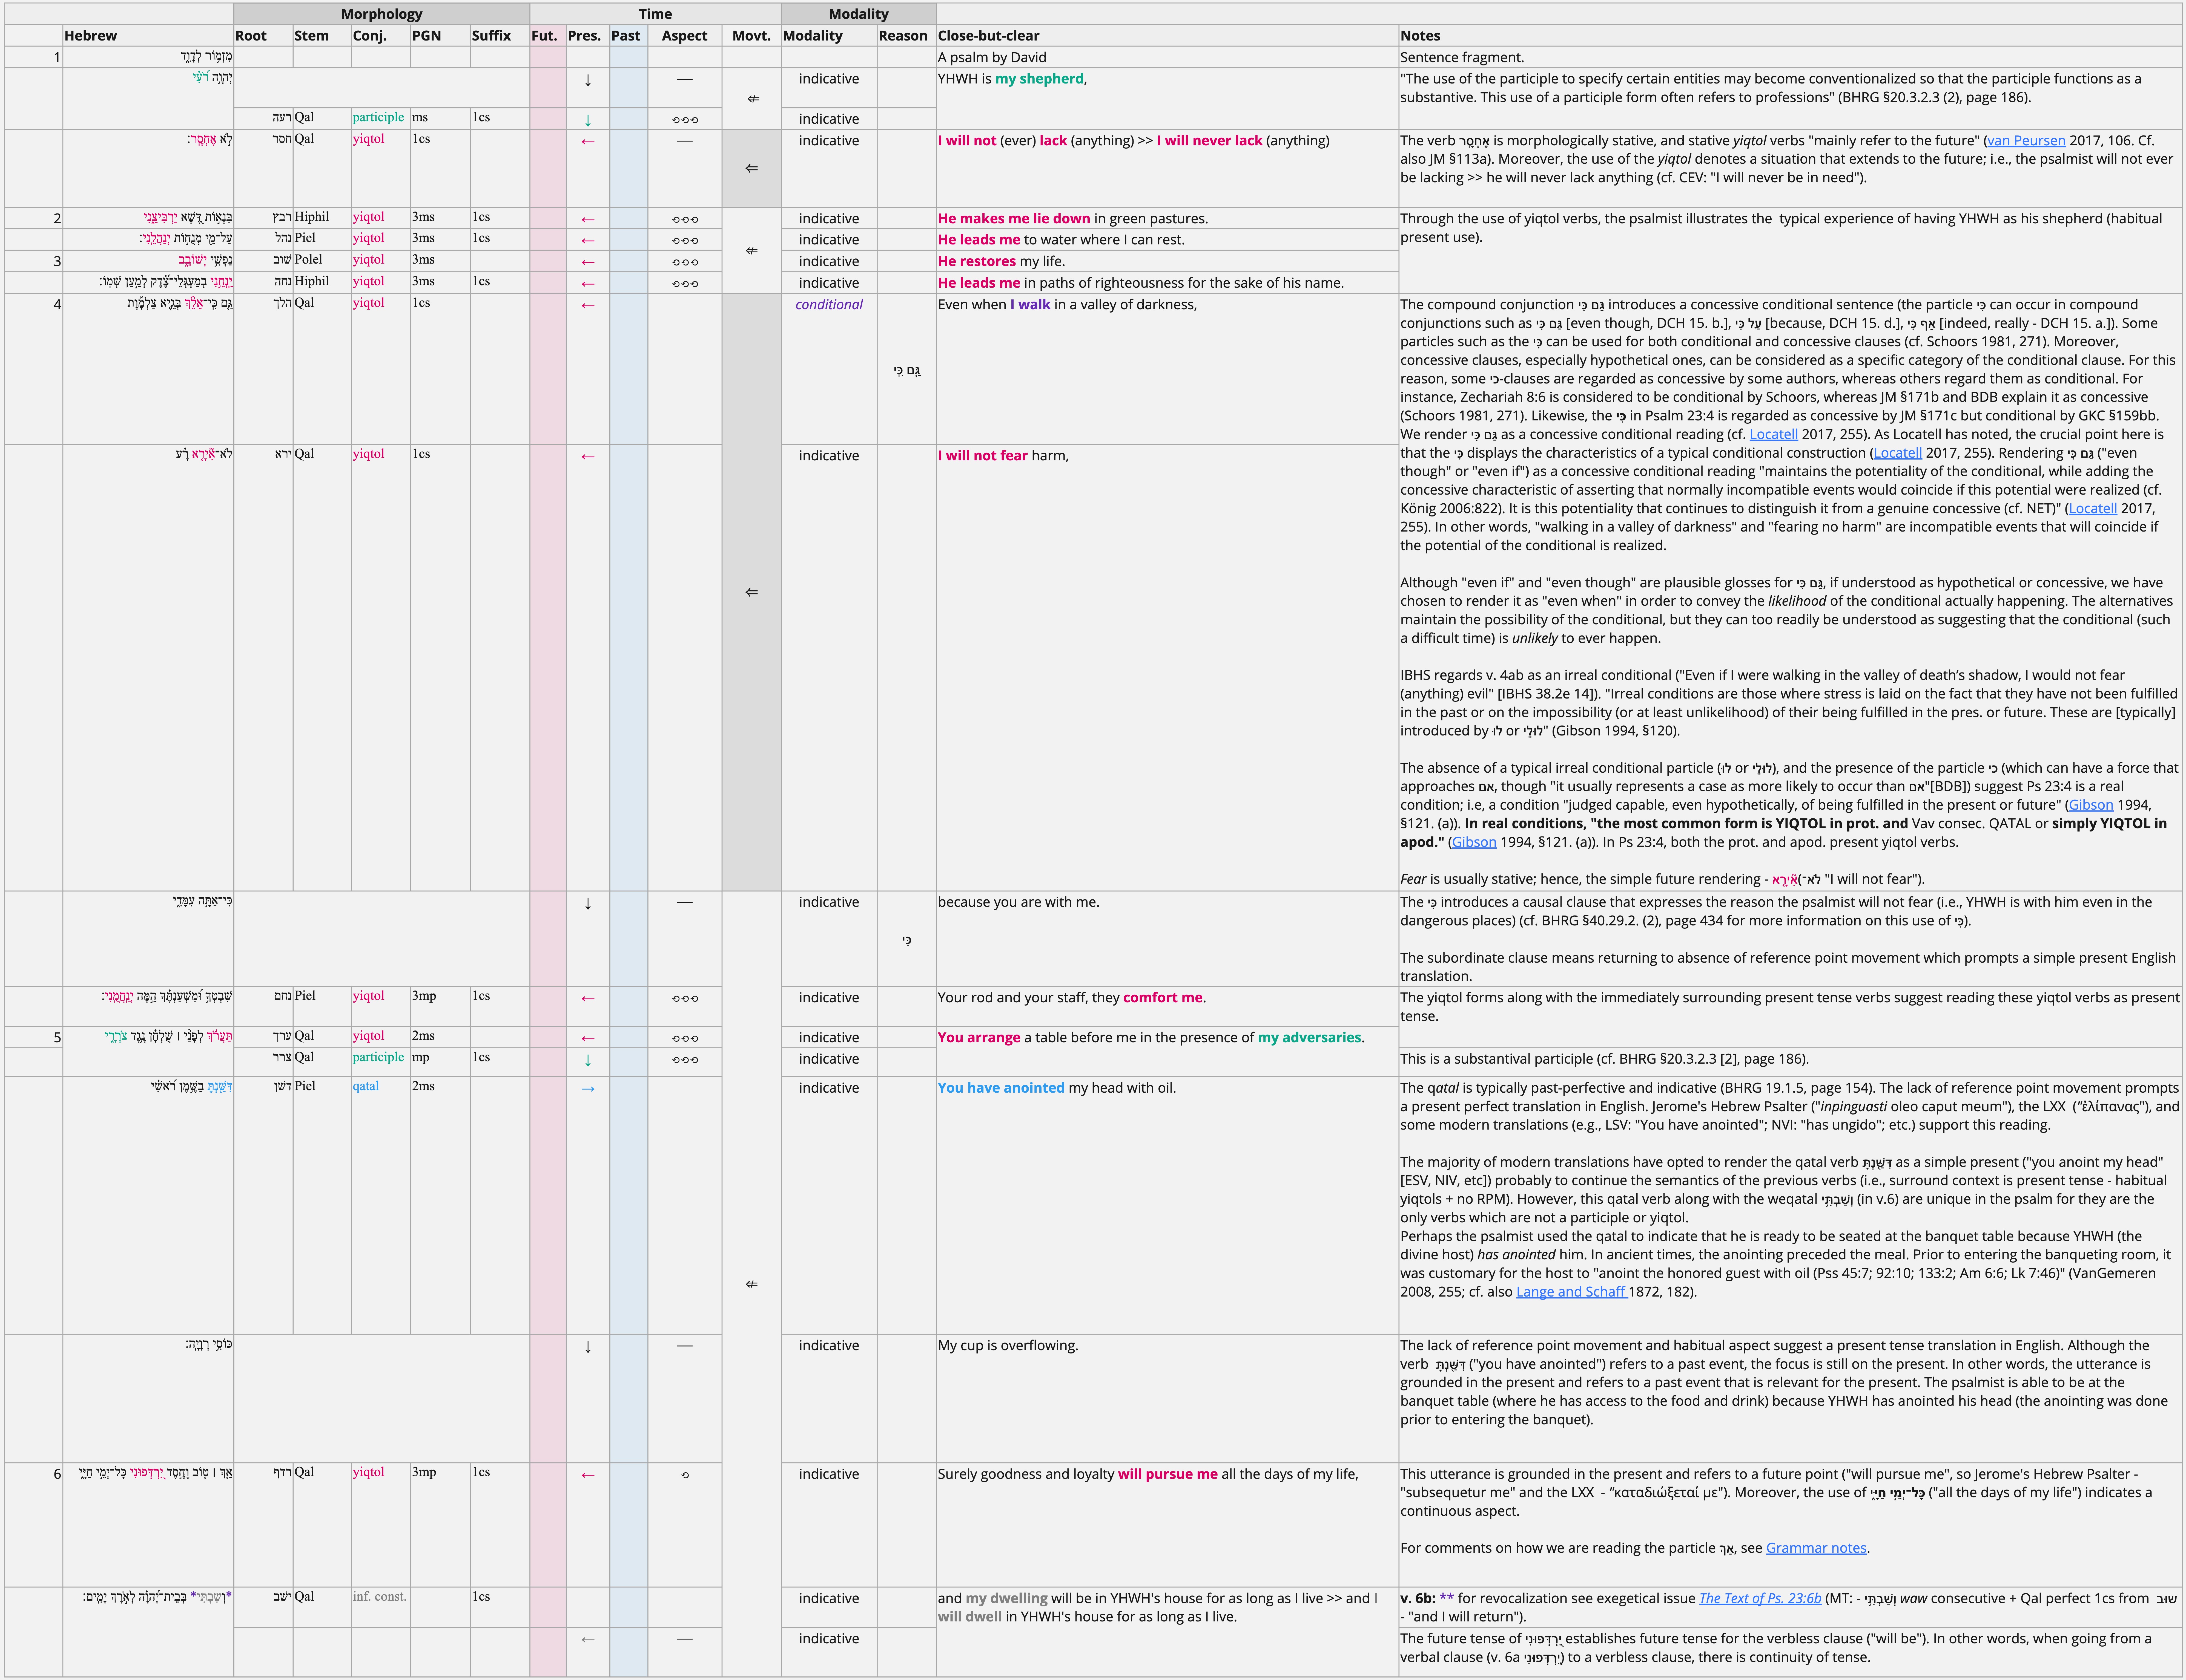Viewport: 2186px width, 1680px height.
Task: Select 'You have anointed my head with oil.'
Action: pyautogui.click(x=1167, y=1205)
